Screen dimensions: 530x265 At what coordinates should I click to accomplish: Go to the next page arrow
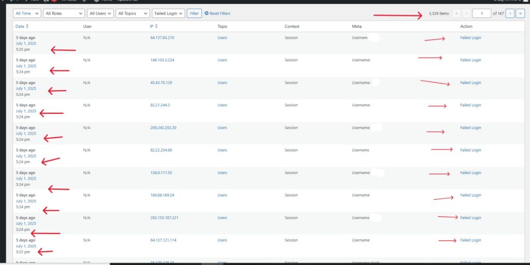tap(510, 13)
